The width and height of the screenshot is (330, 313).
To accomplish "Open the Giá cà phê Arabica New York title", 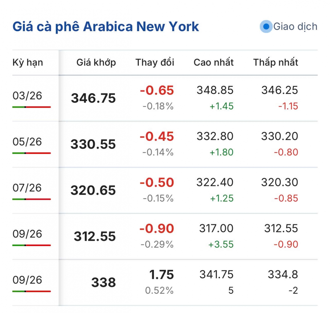I will click(x=106, y=27).
